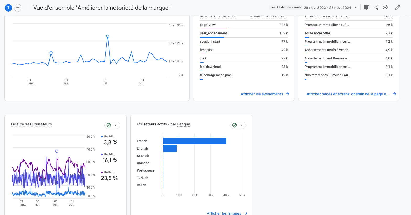411x215 pixels.
Task: Open dropdown arrow on Fidélité des utilisateurs card
Action: 116,125
